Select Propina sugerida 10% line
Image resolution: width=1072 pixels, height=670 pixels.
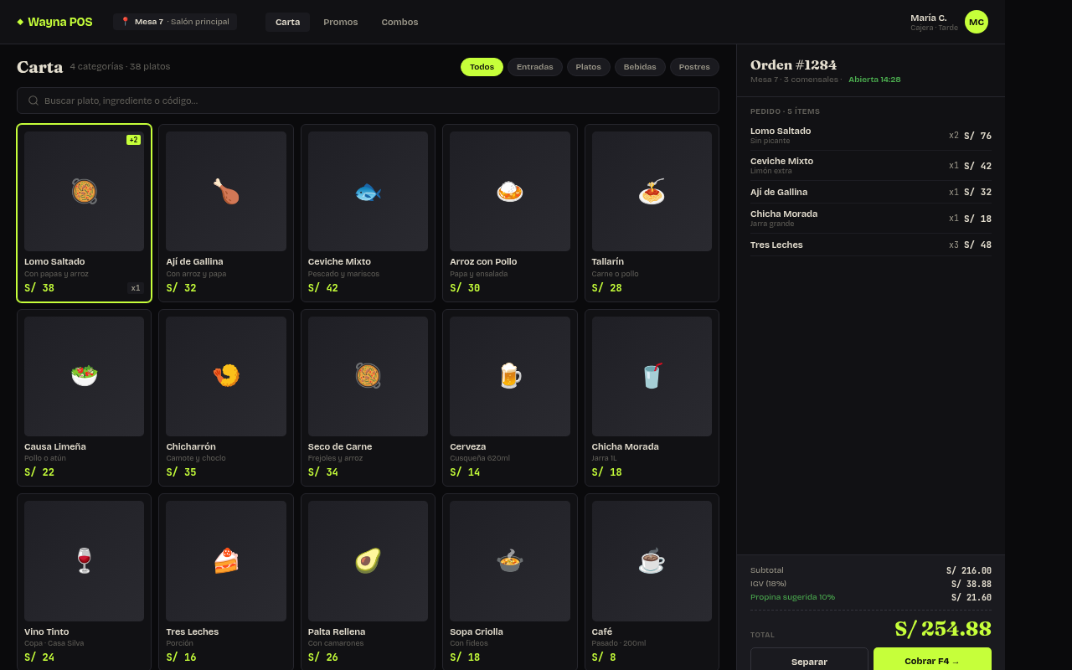(x=871, y=597)
